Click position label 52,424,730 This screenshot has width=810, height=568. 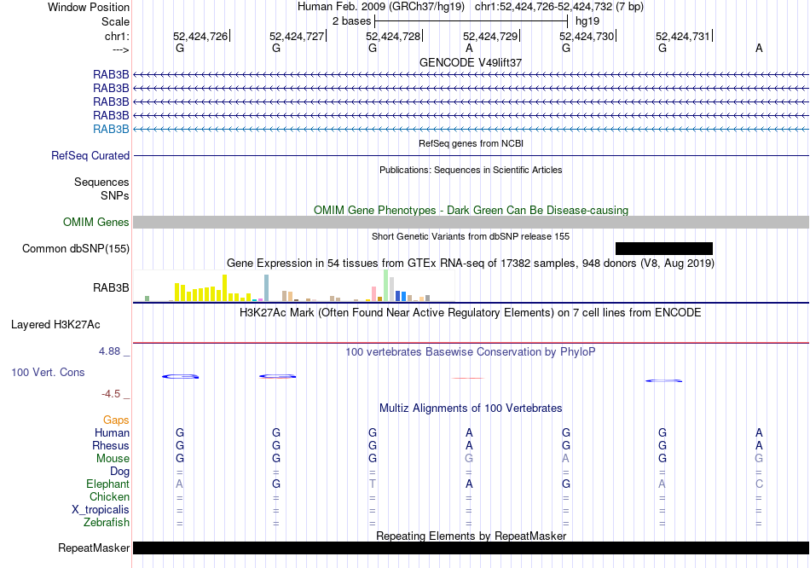[587, 36]
